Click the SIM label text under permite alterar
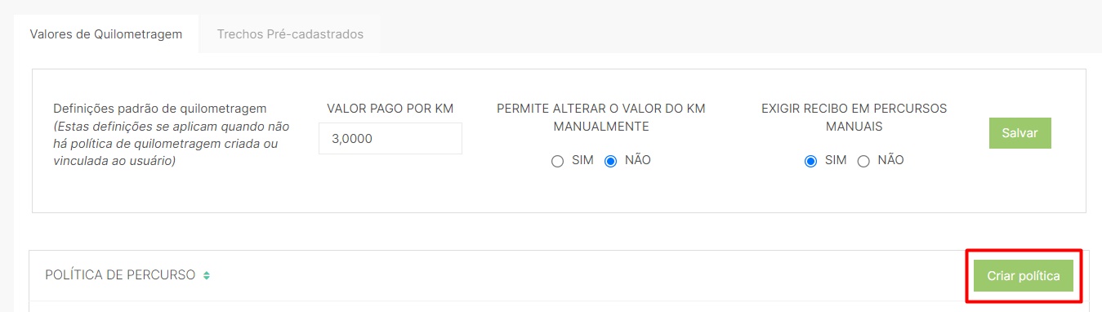 582,160
